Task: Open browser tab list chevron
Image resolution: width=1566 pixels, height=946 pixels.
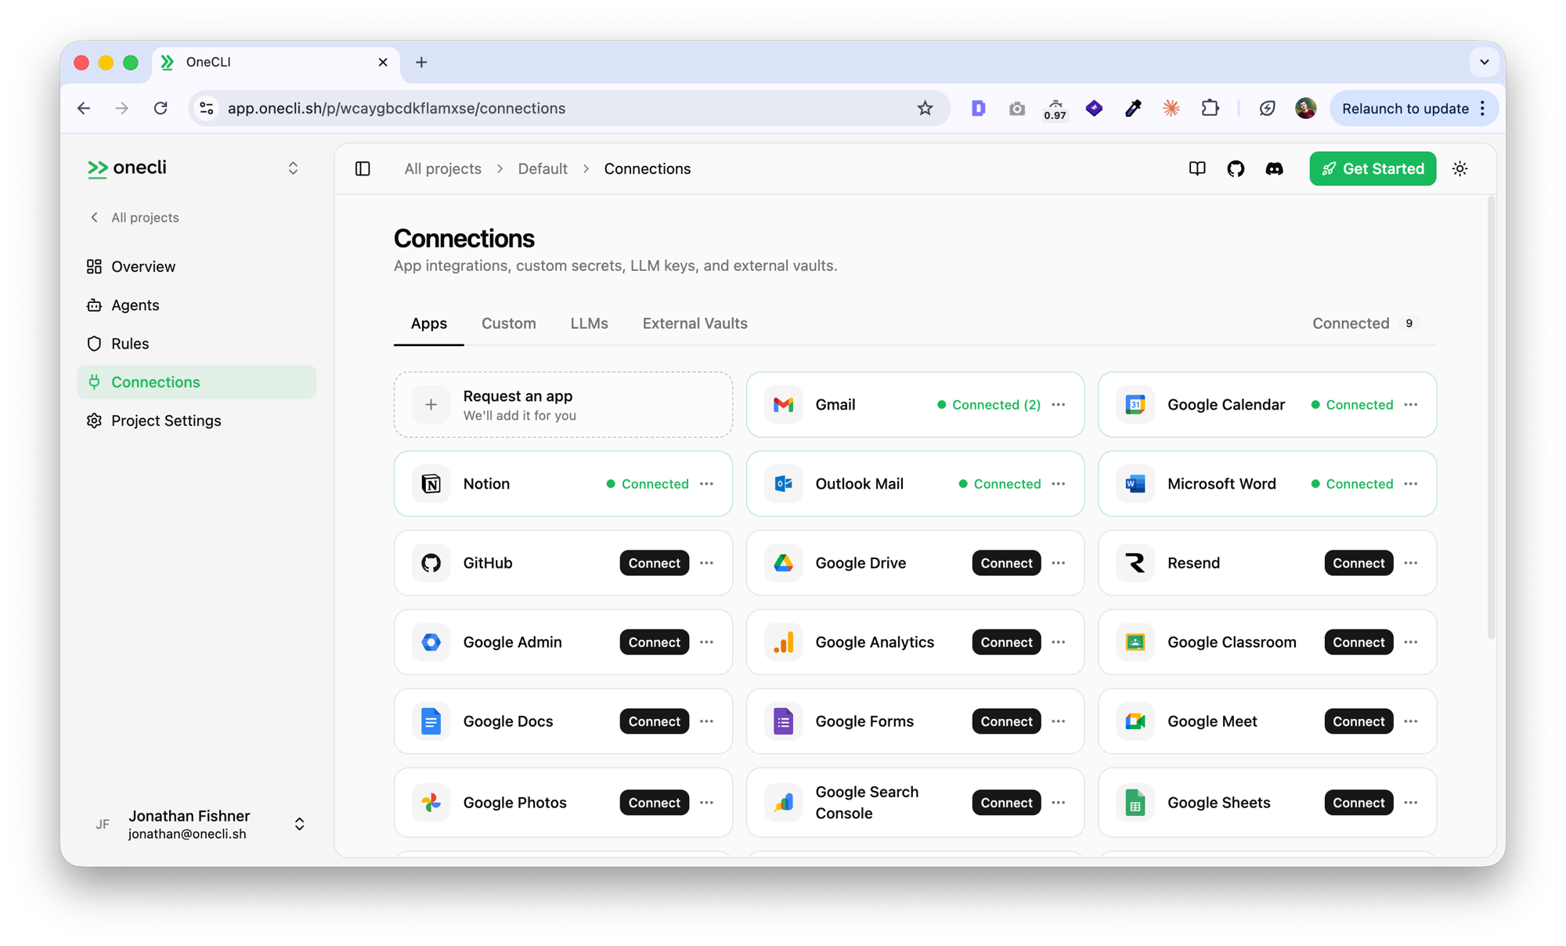Action: pyautogui.click(x=1484, y=62)
